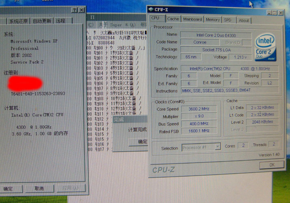290x203 pixels.
Task: Switch to the 自动更新 tab
Action: click(42, 21)
